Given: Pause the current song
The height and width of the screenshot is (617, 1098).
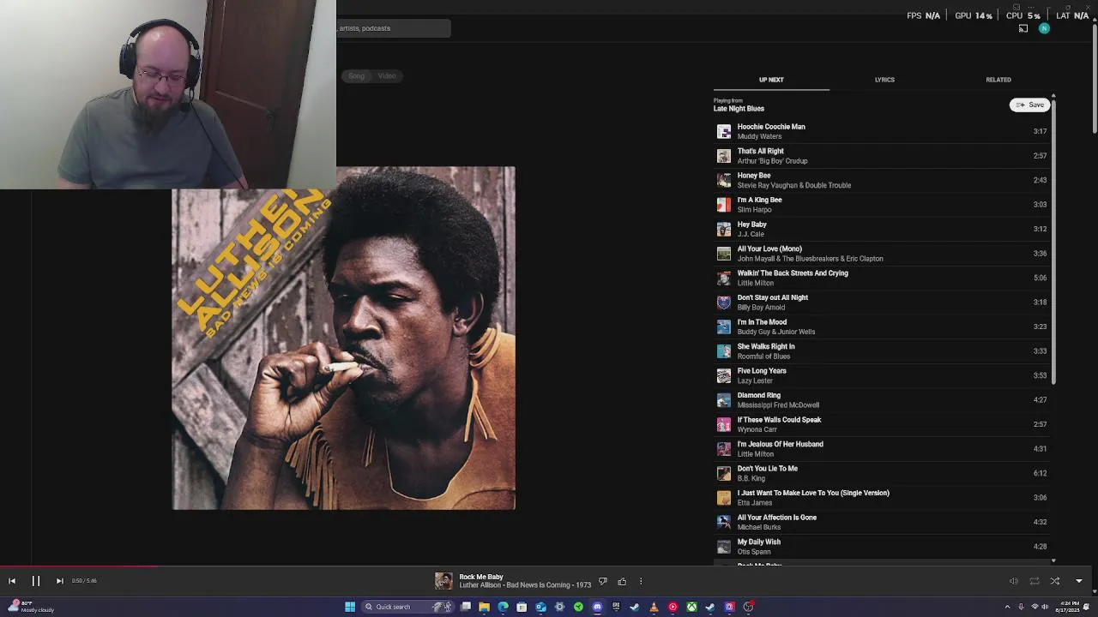Looking at the screenshot, I should [36, 581].
